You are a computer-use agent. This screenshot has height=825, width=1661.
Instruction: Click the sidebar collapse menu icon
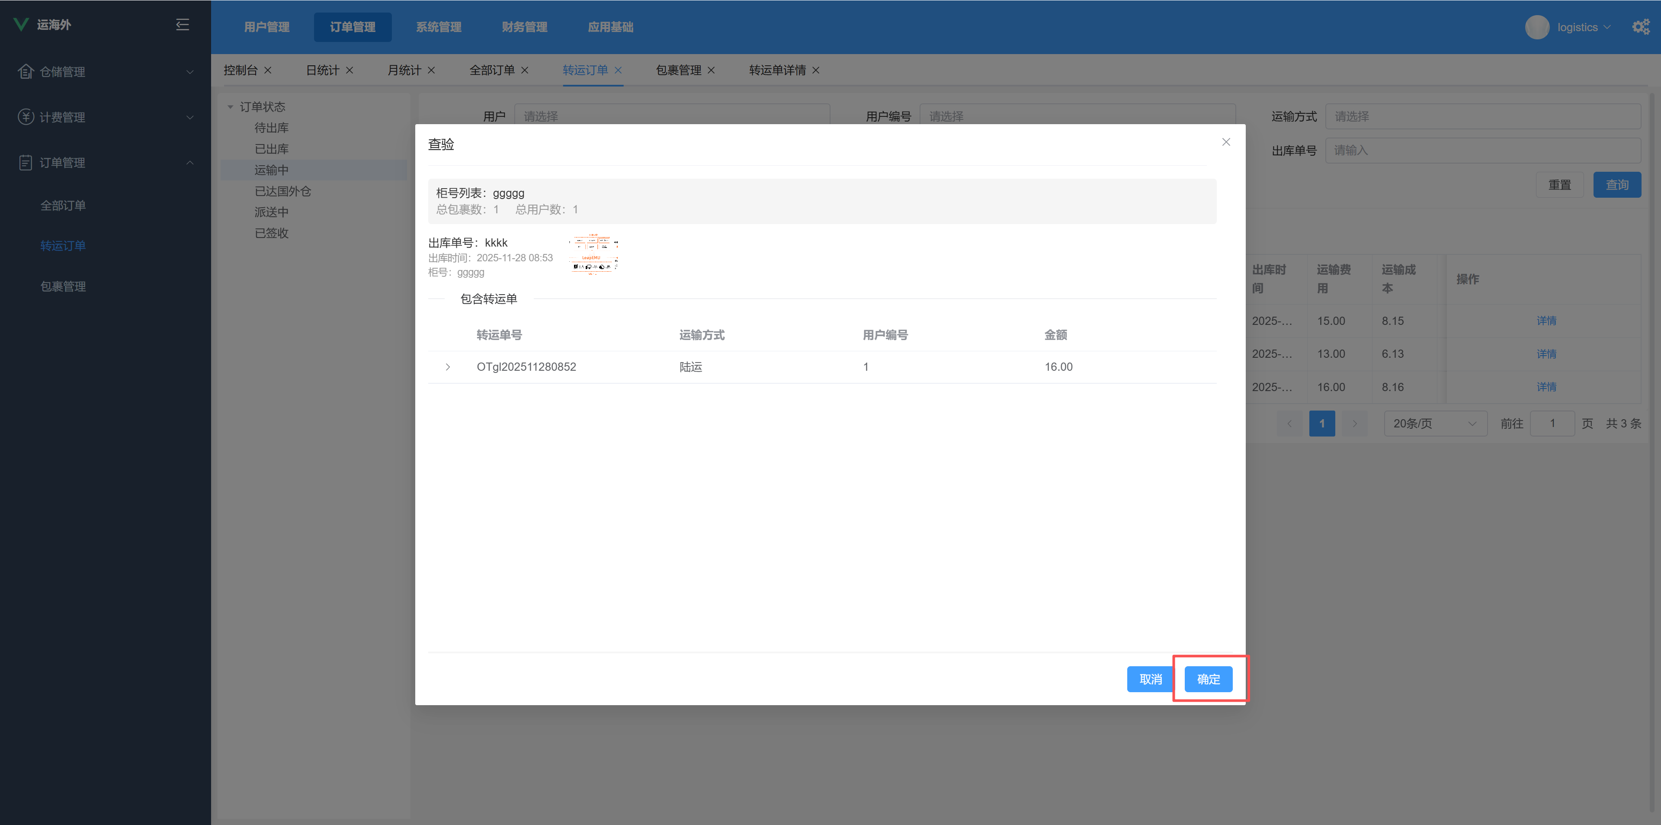point(183,25)
